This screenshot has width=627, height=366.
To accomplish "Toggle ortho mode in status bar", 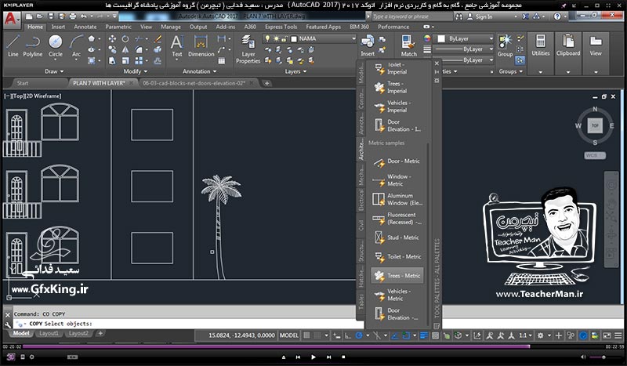I will [x=348, y=335].
